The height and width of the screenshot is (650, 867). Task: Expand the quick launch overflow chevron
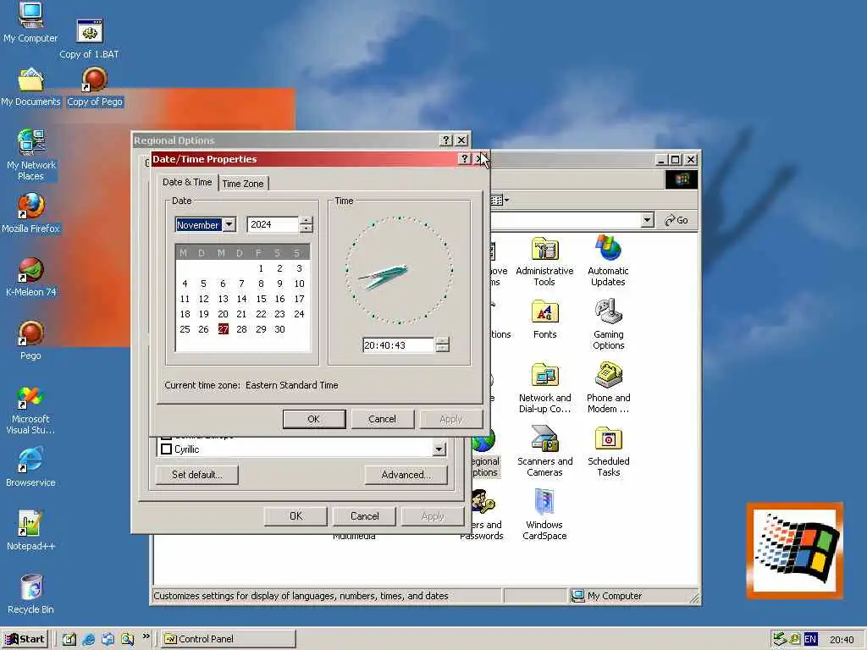146,636
